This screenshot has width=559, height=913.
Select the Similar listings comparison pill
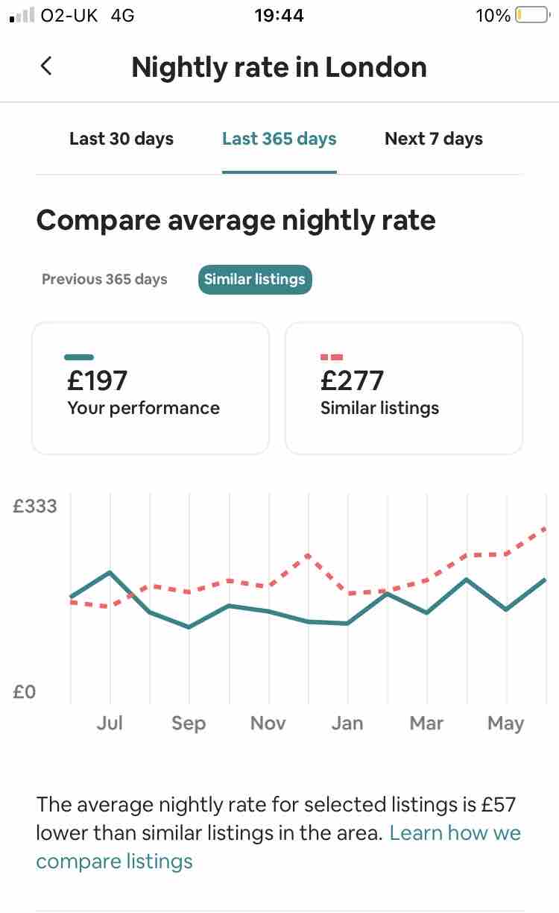tap(255, 279)
